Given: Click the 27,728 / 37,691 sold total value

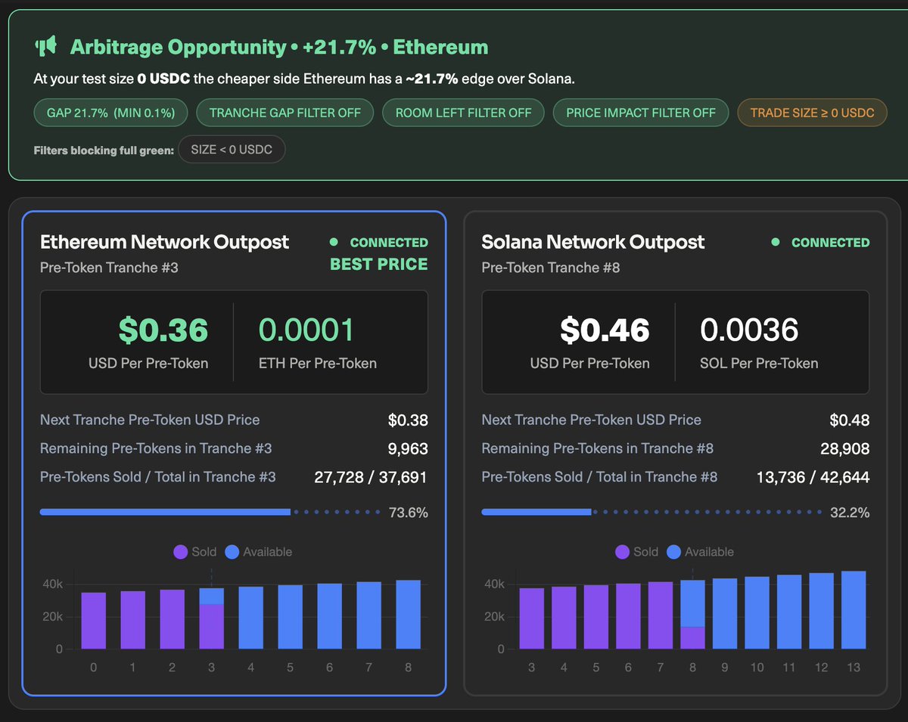Looking at the screenshot, I should [x=371, y=478].
